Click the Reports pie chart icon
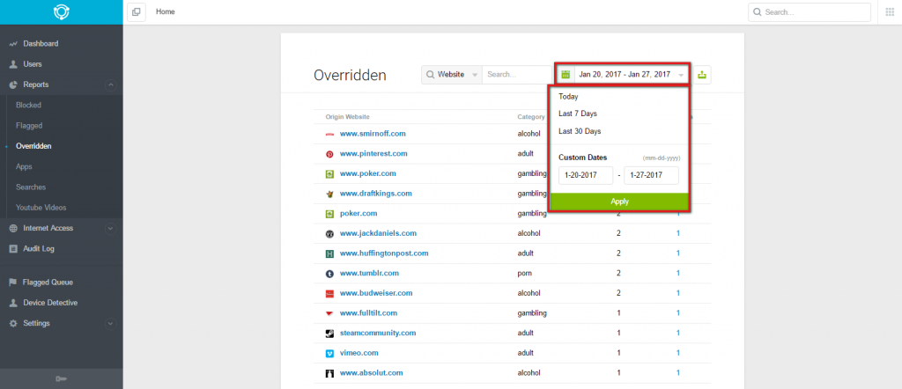 click(13, 85)
